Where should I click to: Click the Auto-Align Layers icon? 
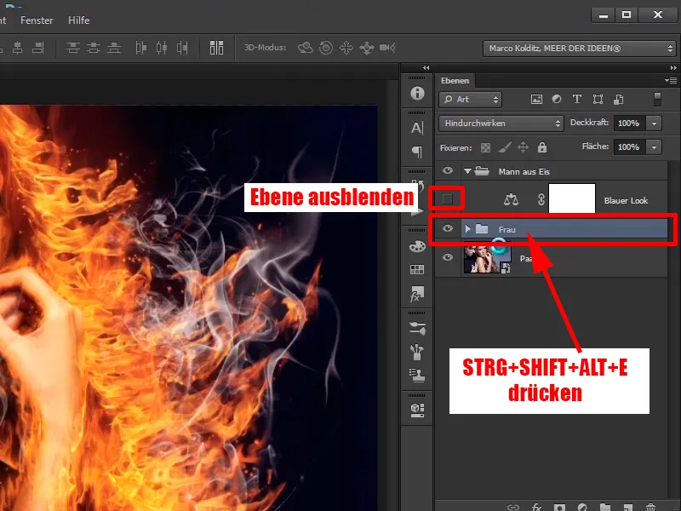pos(216,48)
